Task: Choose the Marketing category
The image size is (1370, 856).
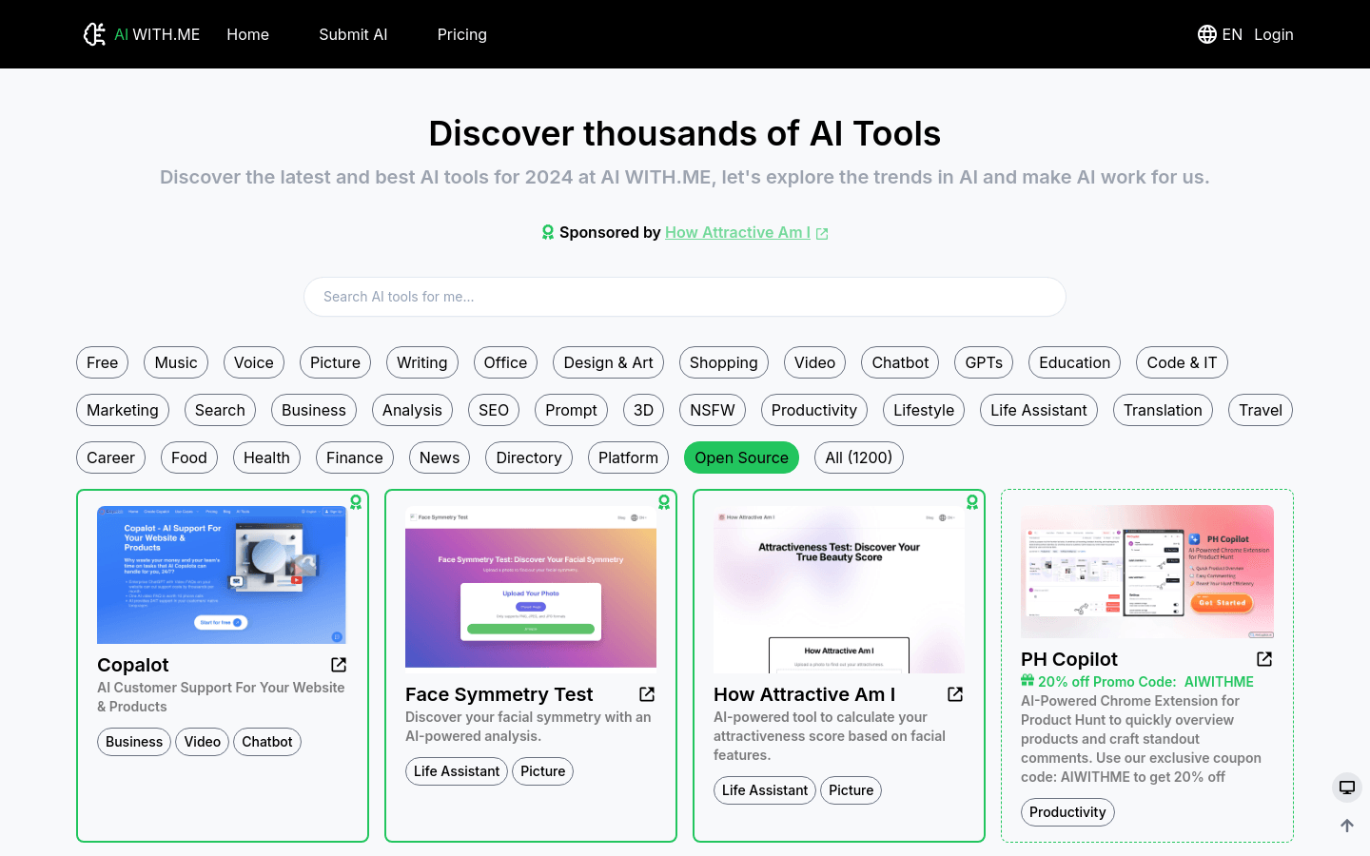Action: (123, 410)
